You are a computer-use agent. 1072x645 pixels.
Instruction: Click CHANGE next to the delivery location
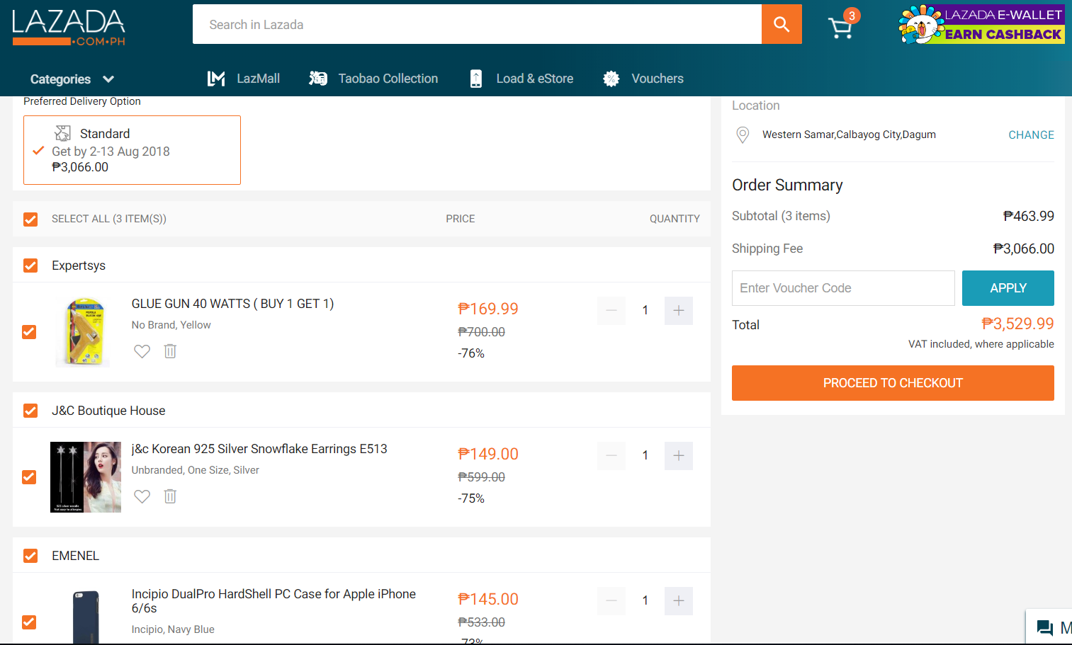pos(1031,135)
